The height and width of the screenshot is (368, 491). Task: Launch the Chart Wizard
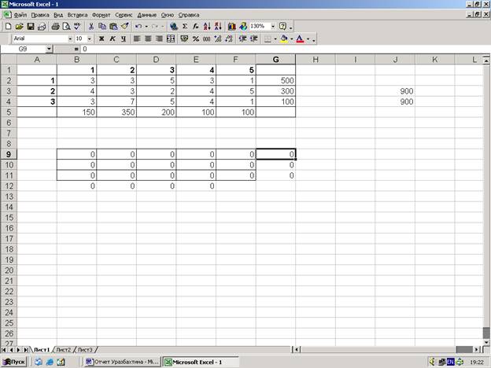pos(231,27)
